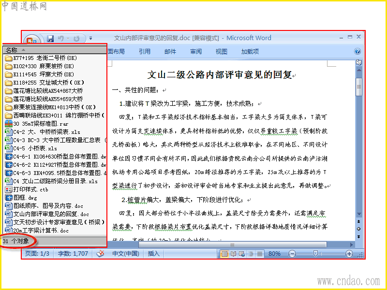Open the Word Help question mark icon

(x=357, y=51)
